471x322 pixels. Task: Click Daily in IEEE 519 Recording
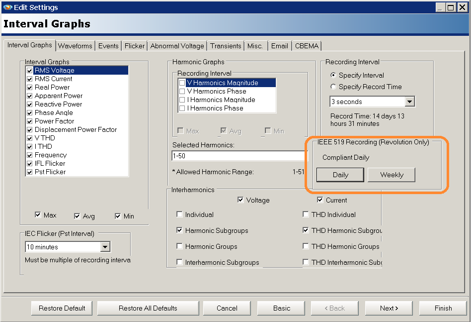pos(341,175)
